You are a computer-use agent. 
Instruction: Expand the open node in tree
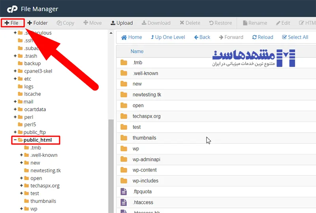21,178
